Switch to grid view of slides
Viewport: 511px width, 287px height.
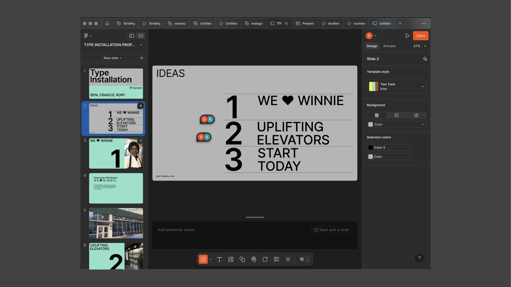pos(141,35)
